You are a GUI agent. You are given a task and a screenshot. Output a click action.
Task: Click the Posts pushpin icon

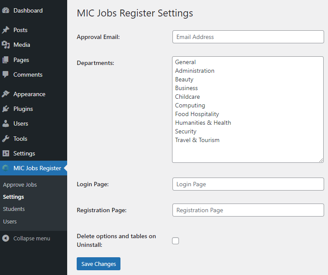tap(6, 30)
